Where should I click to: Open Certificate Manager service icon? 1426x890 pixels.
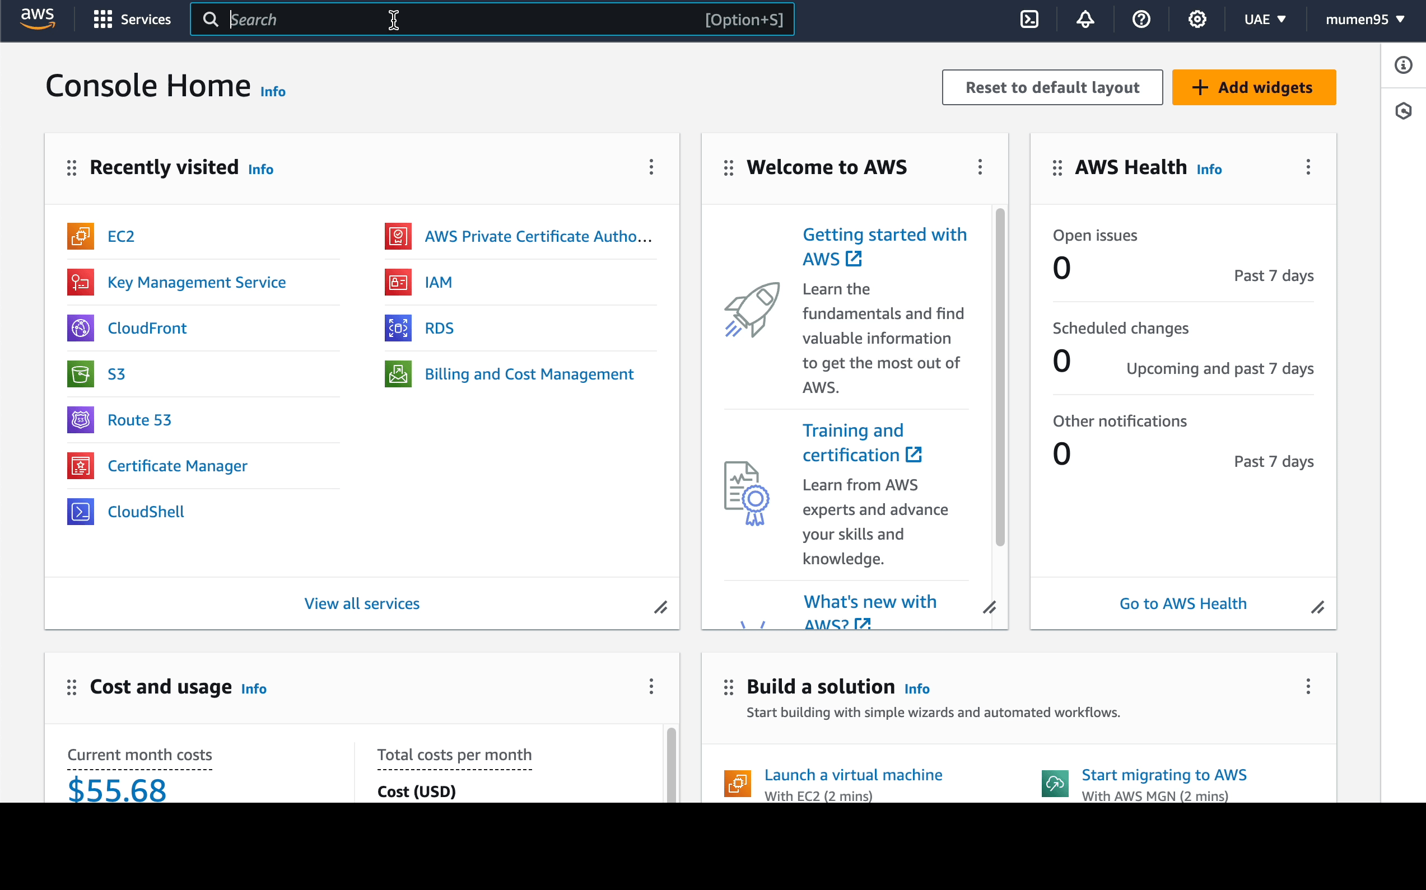(x=81, y=466)
